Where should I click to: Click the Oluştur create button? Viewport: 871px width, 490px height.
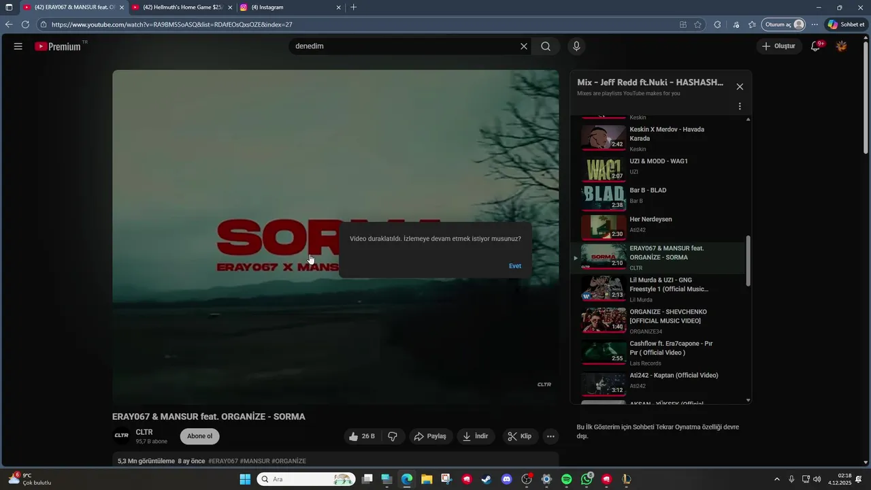(x=779, y=46)
